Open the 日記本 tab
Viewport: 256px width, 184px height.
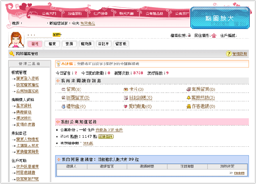[x=103, y=44]
